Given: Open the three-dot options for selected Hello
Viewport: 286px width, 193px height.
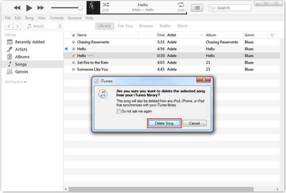Looking at the screenshot, I should (90, 56).
